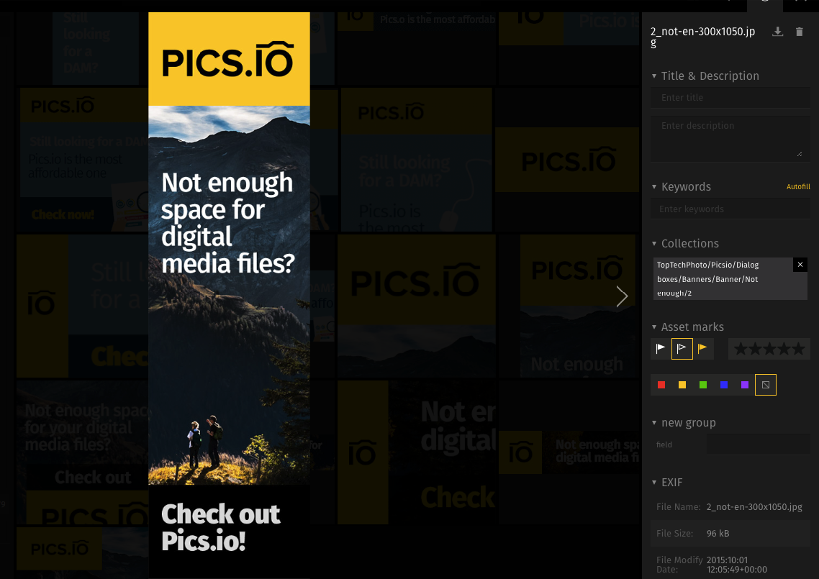
Task: Click Autofill for keywords
Action: 798,187
